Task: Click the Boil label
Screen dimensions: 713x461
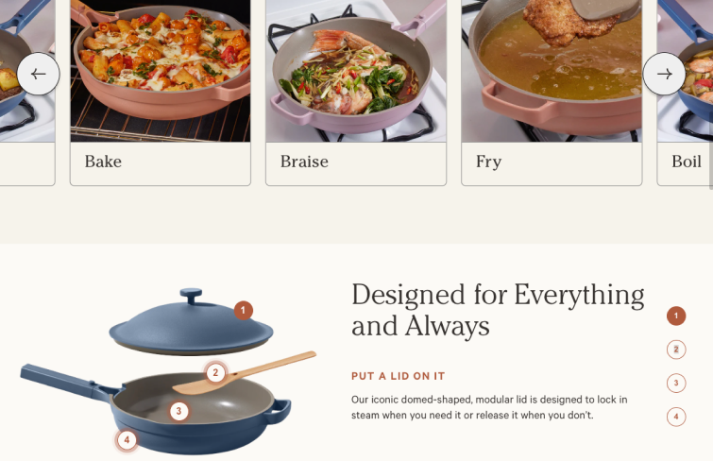Action: (687, 162)
